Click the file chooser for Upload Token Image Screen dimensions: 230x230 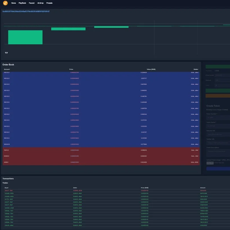point(210,163)
